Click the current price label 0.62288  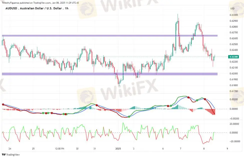234,57
